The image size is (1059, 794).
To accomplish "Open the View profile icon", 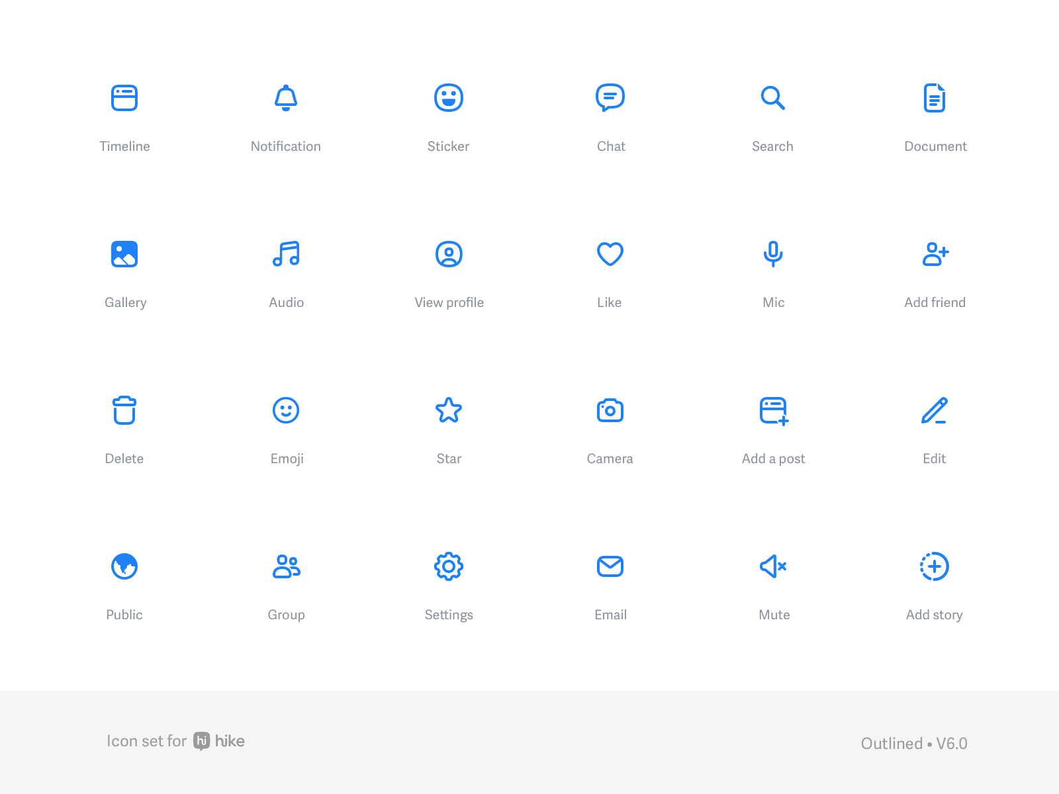I will [x=449, y=254].
